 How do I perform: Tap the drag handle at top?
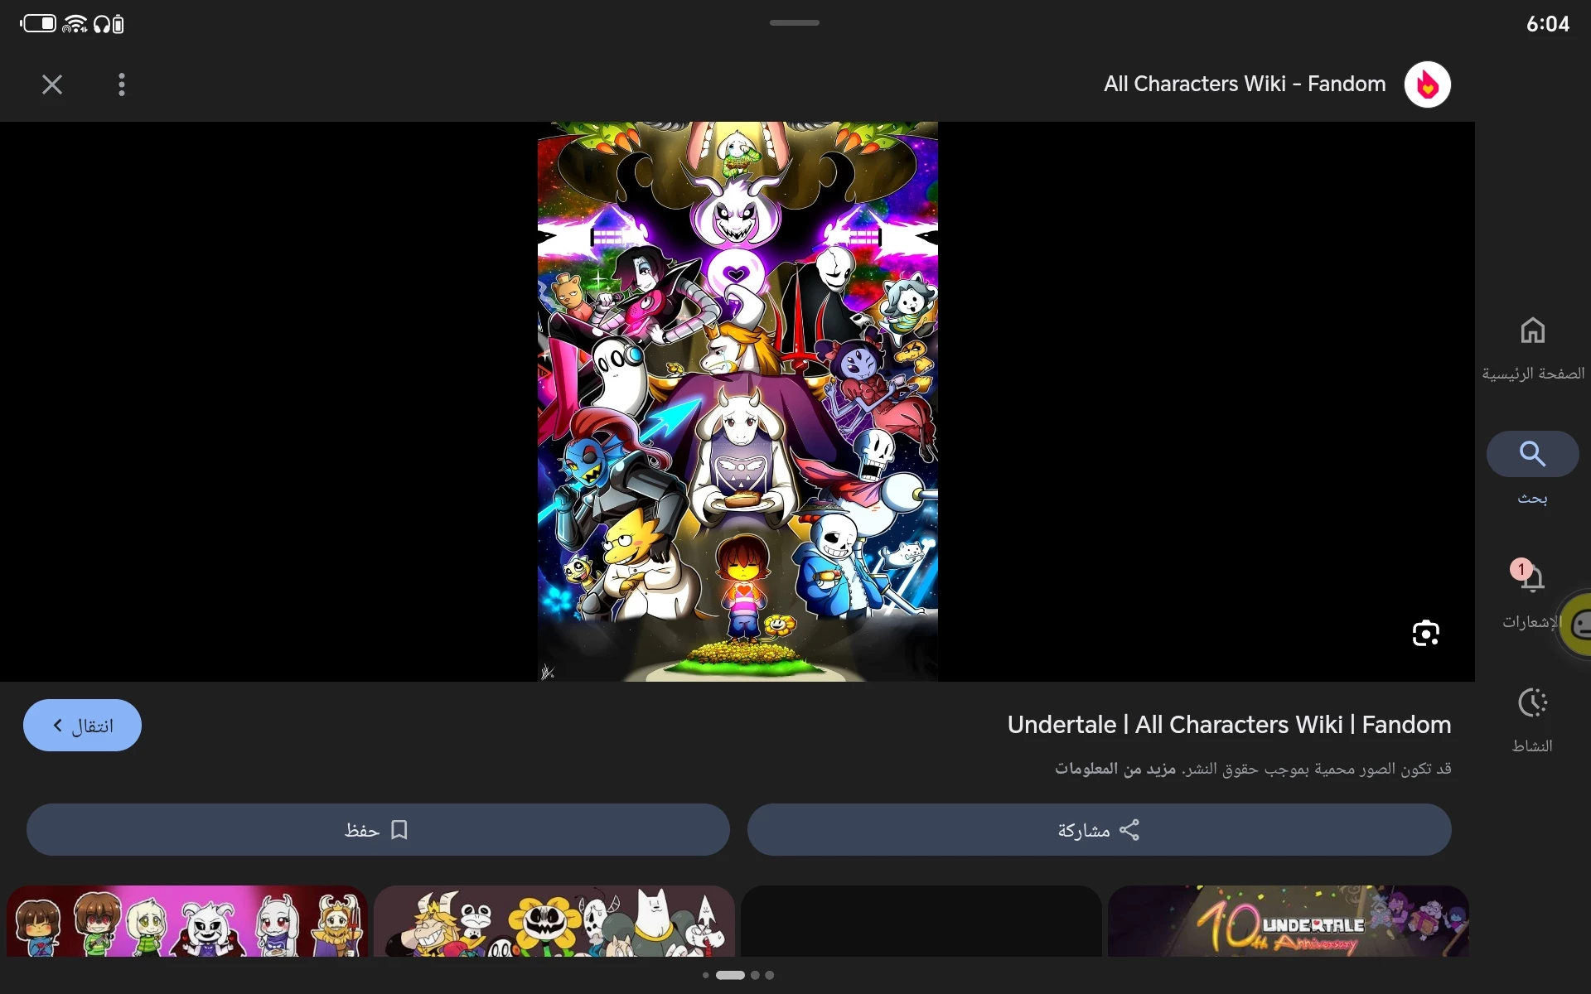coord(794,22)
